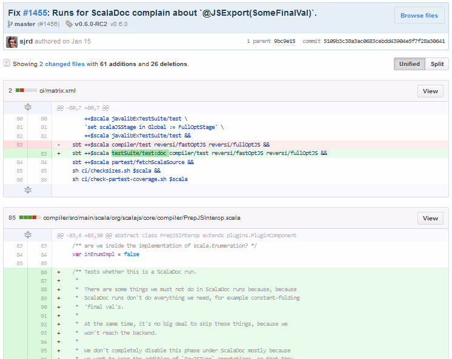Expand lines above ci/matrix.xml hunk

tap(28, 108)
